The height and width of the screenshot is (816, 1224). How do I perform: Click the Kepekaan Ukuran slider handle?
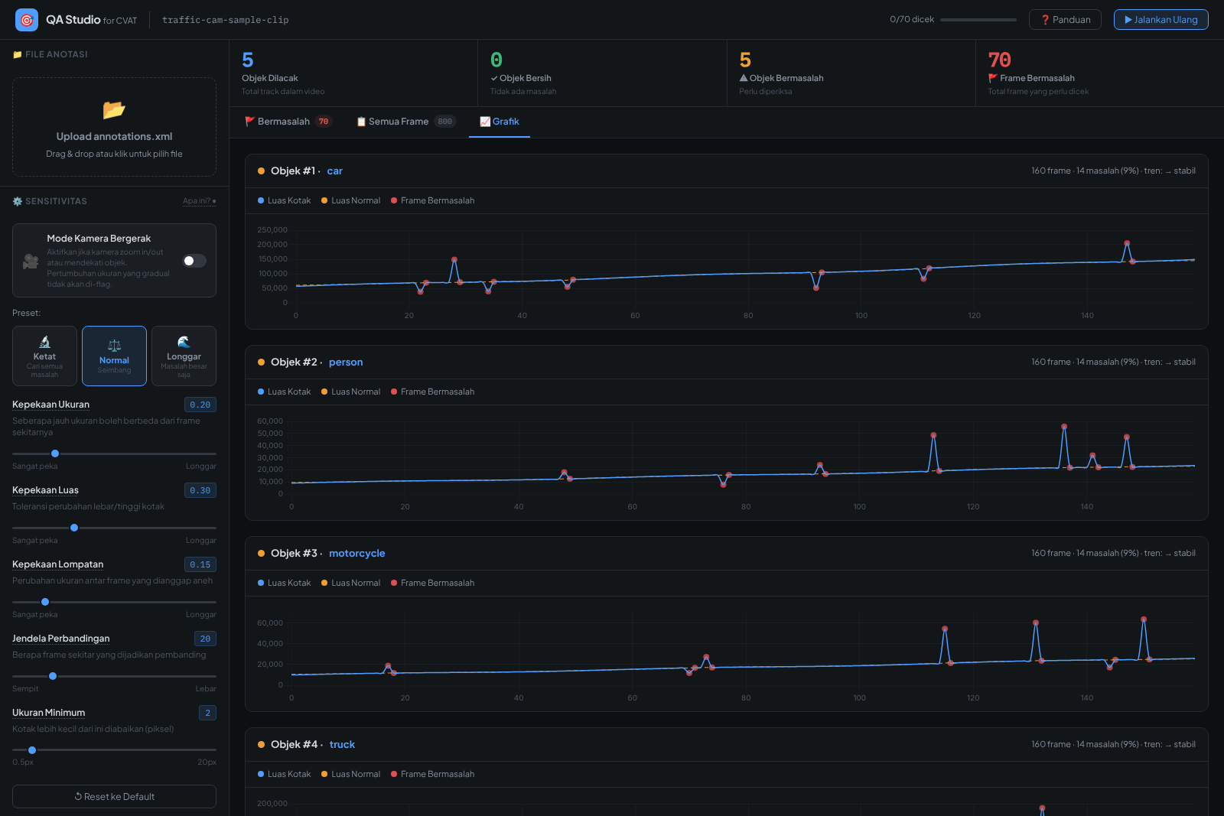(x=55, y=454)
